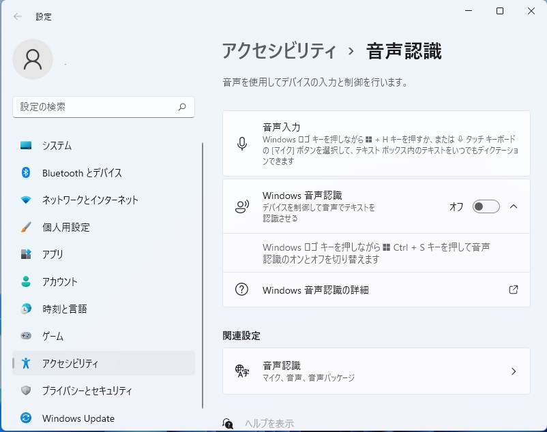Open 音声認識 マイク、音声パッケージ card

pyautogui.click(x=376, y=371)
